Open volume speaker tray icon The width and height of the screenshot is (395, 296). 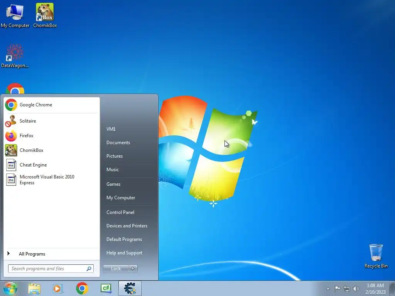[356, 289]
